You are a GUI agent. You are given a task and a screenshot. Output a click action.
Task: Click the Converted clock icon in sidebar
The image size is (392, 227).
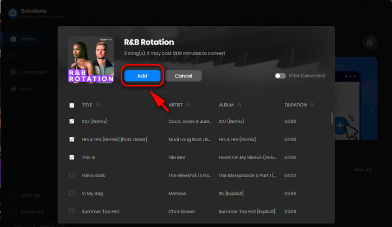coord(13,72)
